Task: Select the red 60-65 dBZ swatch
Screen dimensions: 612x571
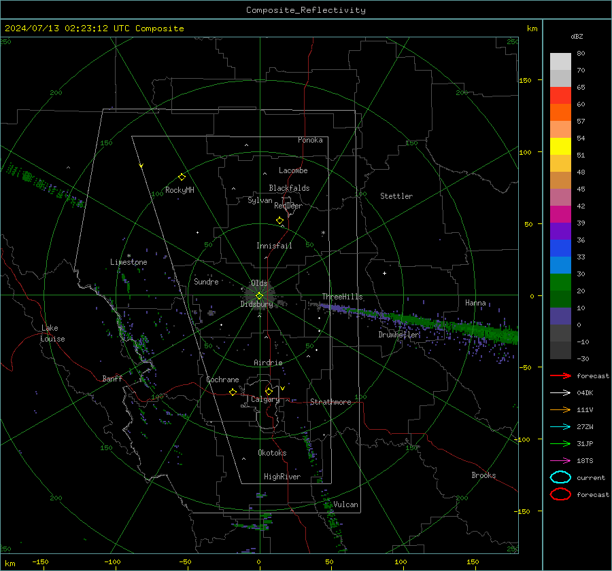Action: [560, 96]
